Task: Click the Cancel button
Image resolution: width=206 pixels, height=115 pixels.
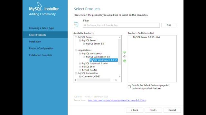Action: 172,110
